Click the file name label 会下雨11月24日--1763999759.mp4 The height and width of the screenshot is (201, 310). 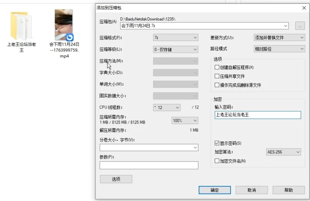64,50
